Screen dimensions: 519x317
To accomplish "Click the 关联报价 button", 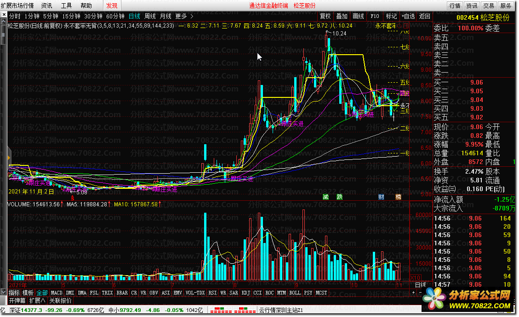I will pyautogui.click(x=60, y=300).
